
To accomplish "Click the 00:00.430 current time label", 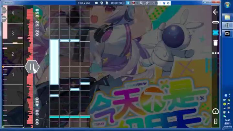I will tap(37, 111).
